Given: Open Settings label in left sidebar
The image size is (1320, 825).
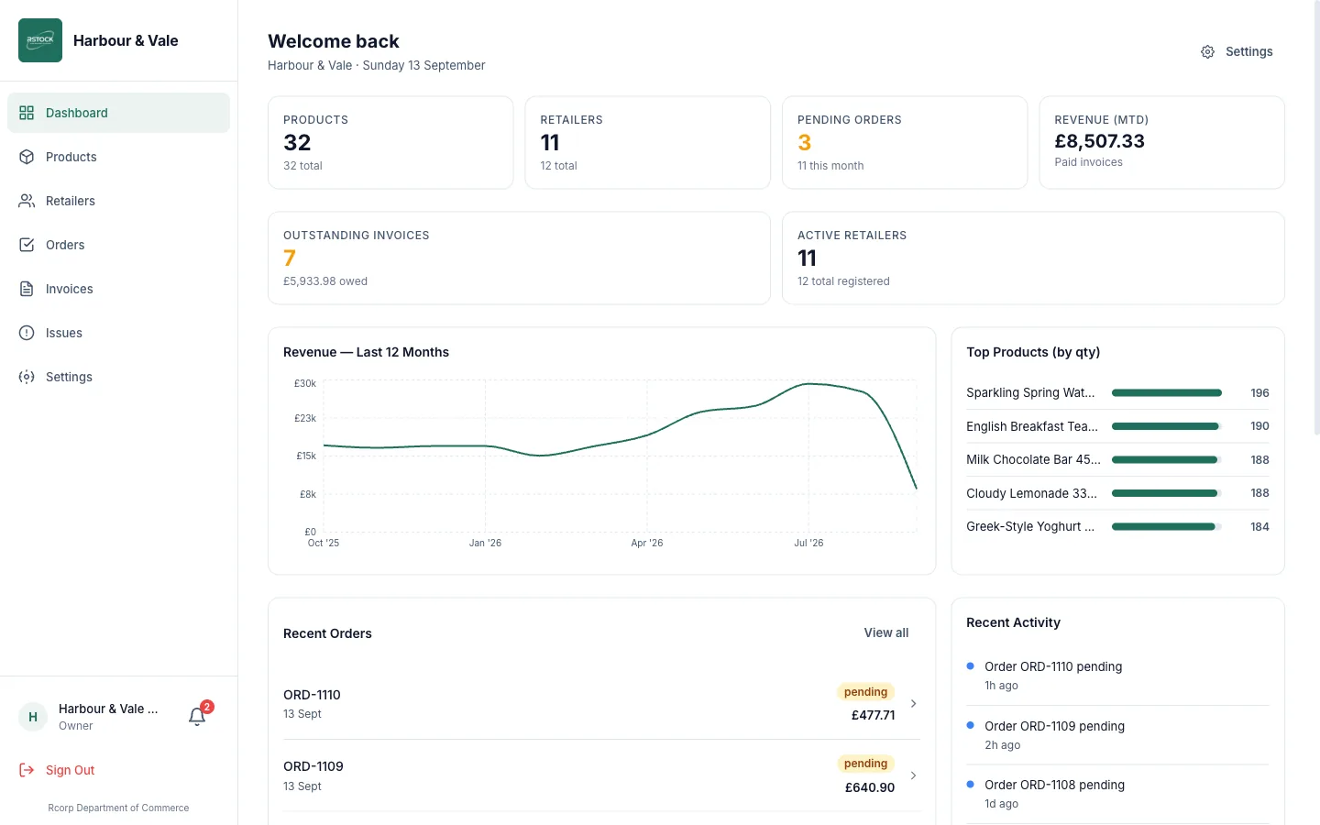Looking at the screenshot, I should (69, 377).
